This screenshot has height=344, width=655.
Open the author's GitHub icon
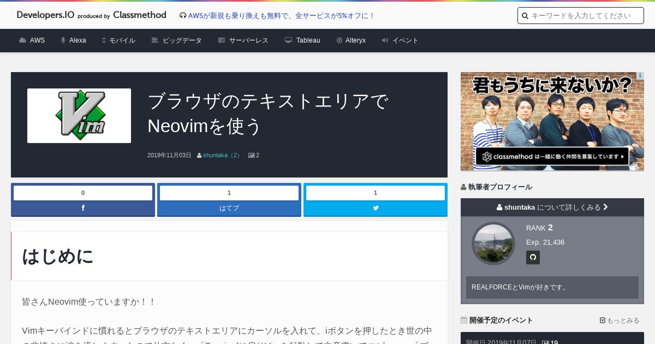click(x=533, y=257)
